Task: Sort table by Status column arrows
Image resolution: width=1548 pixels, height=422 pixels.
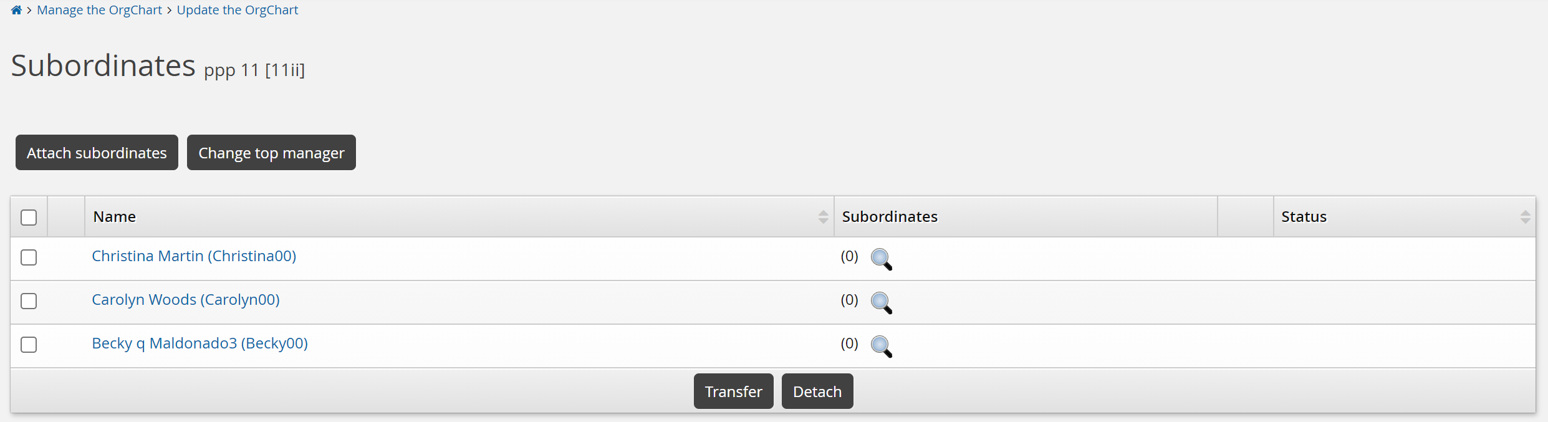Action: pyautogui.click(x=1525, y=217)
